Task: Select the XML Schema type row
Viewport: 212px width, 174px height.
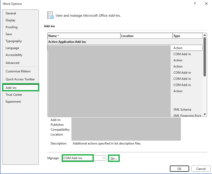Action: click(182, 110)
